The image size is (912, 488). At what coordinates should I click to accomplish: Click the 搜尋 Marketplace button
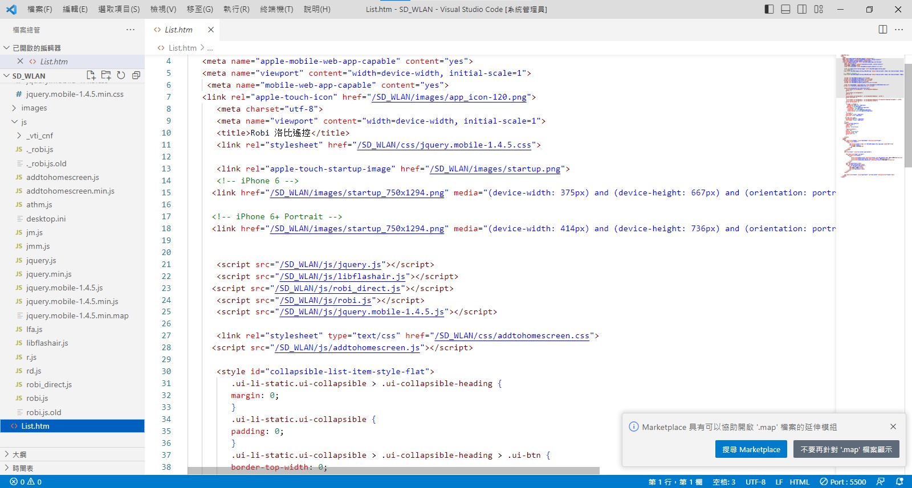[x=751, y=449]
